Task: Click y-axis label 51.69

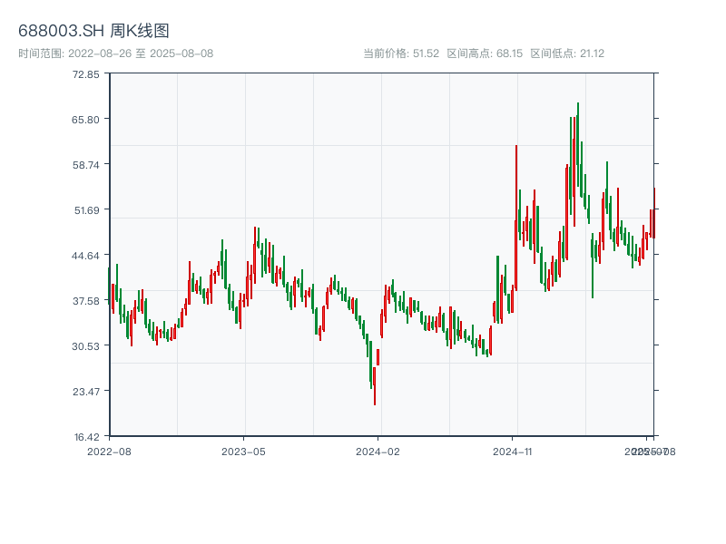Action: (x=87, y=210)
